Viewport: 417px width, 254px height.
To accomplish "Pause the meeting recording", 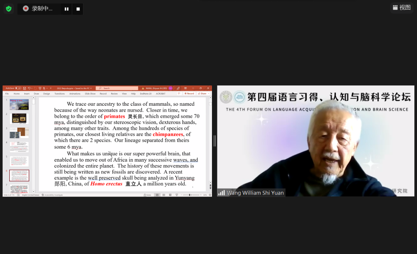I will coord(66,9).
